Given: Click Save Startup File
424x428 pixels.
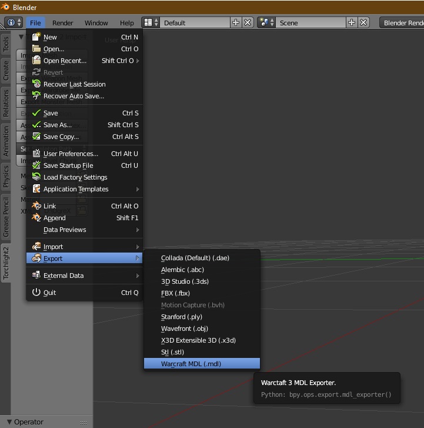Looking at the screenshot, I should click(85, 165).
